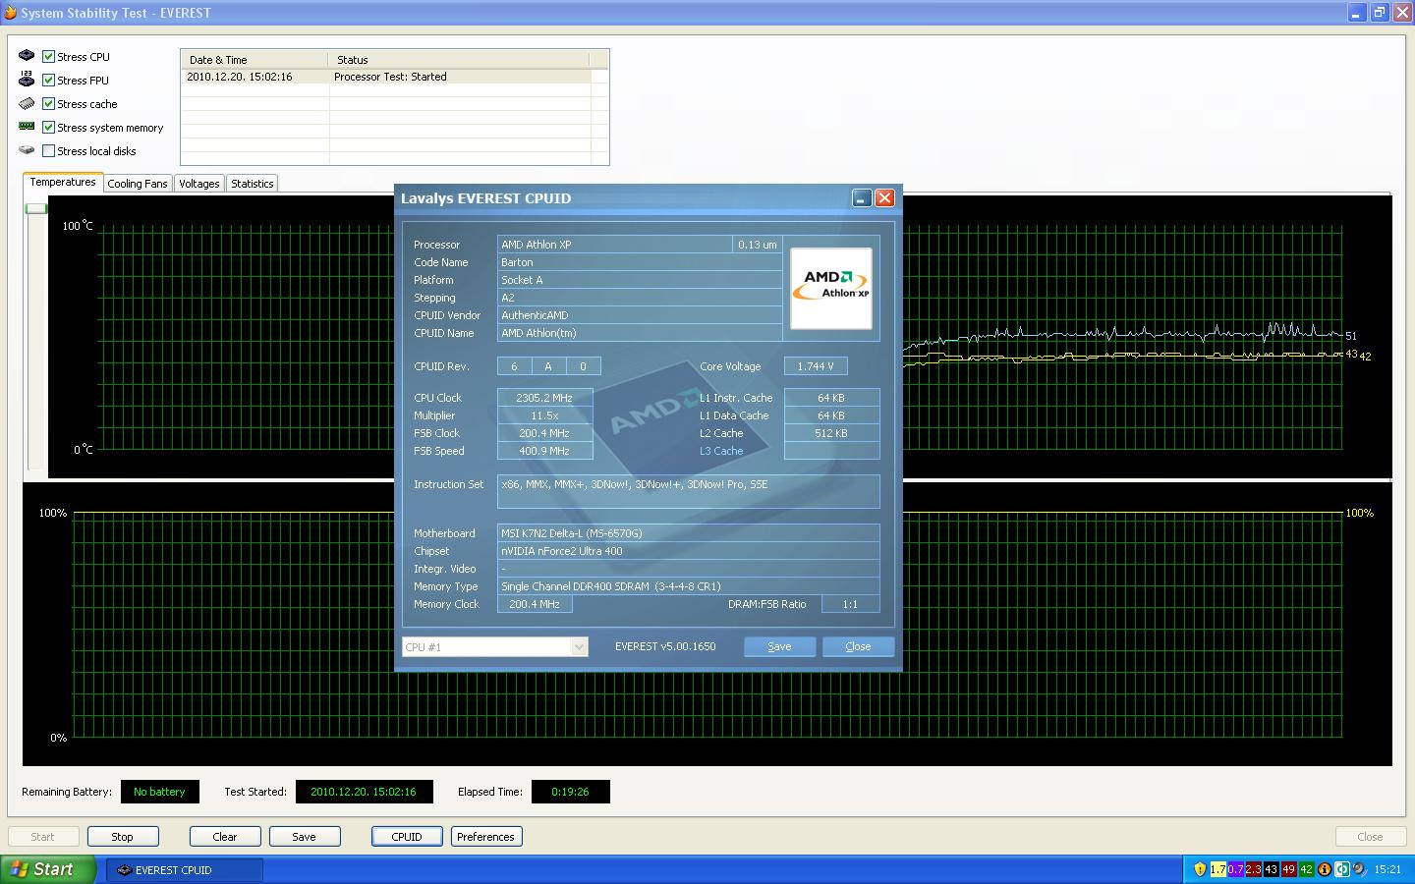This screenshot has height=884, width=1415.
Task: Open the Voltages tab
Action: (199, 184)
